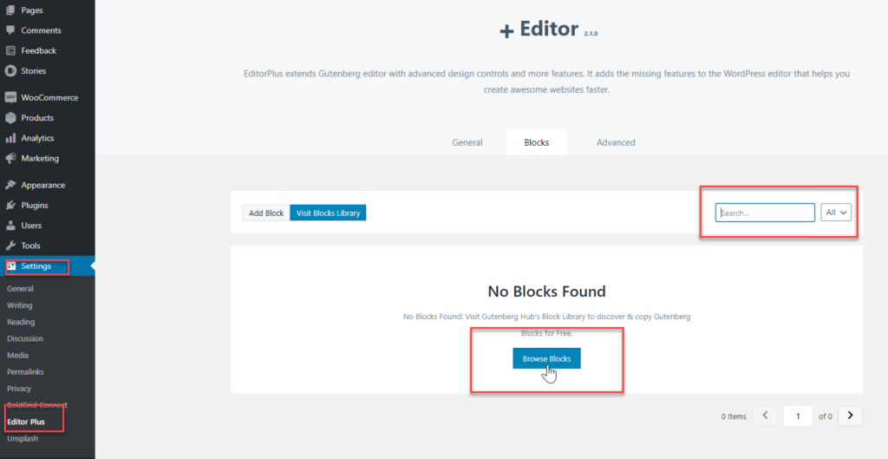Viewport: 888px width, 459px height.
Task: Click the Feedback form icon
Action: 10,50
